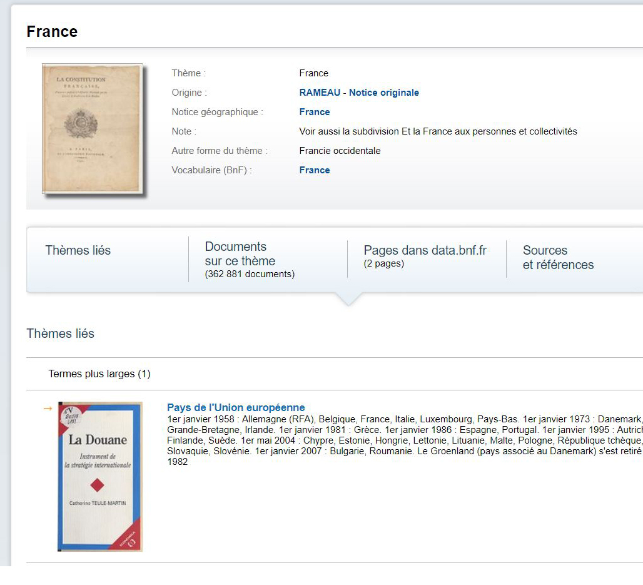Click the Thème value France text
The width and height of the screenshot is (643, 585).
[x=313, y=73]
